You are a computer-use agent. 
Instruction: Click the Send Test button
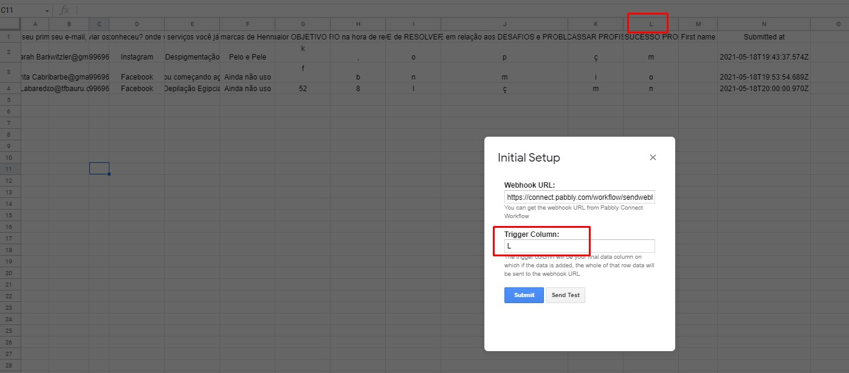[565, 295]
